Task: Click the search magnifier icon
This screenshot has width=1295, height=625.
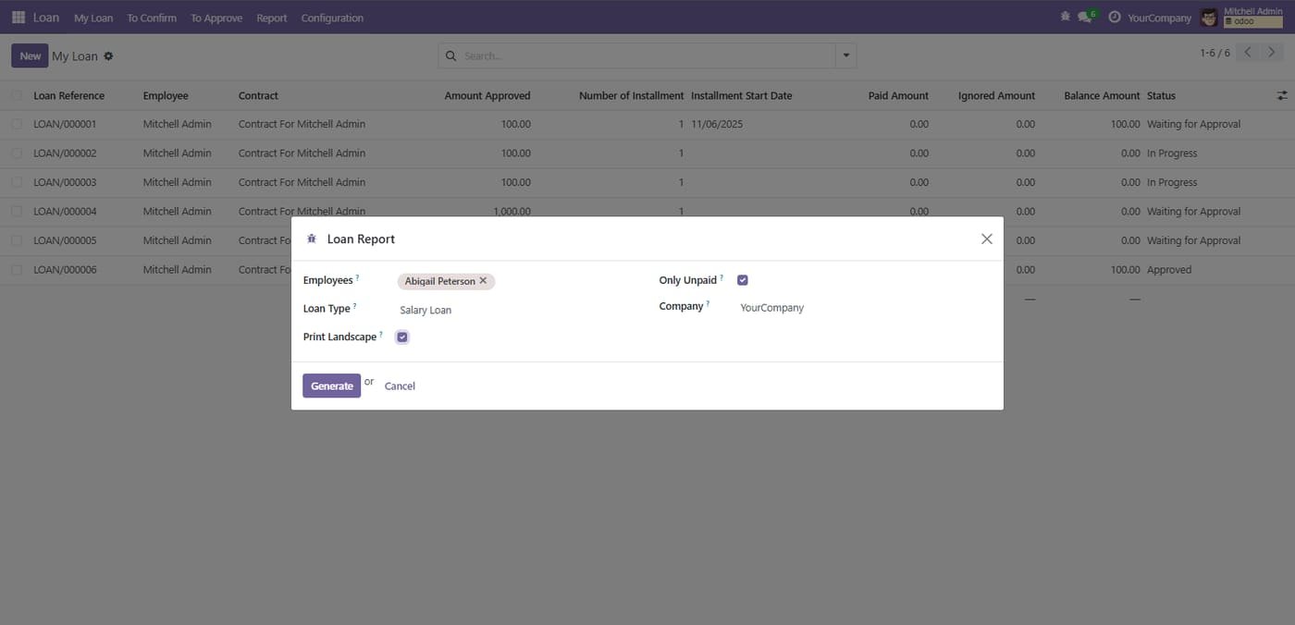Action: pos(451,56)
